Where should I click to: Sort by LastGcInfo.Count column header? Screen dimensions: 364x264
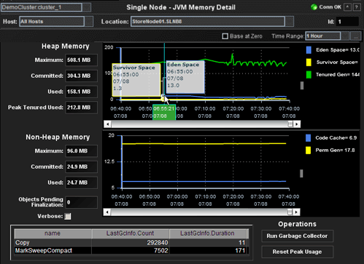[130, 233]
